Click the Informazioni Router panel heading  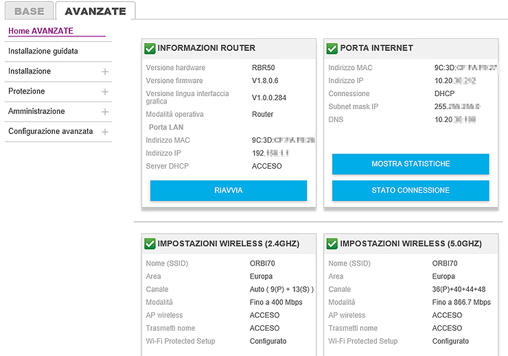point(206,49)
